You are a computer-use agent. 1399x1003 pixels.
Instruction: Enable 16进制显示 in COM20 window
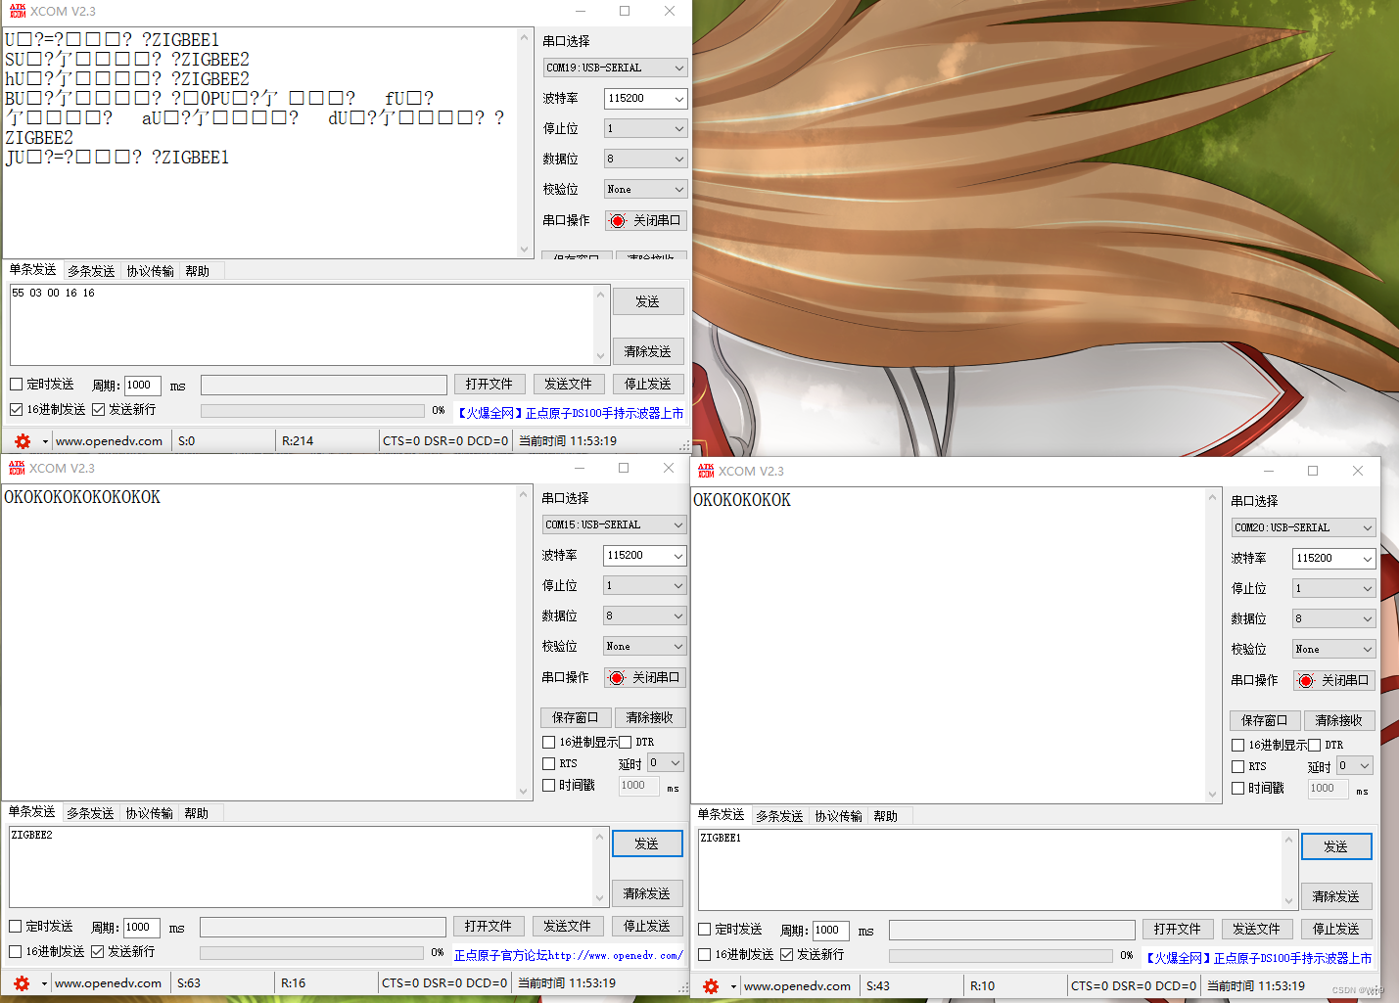(1237, 746)
